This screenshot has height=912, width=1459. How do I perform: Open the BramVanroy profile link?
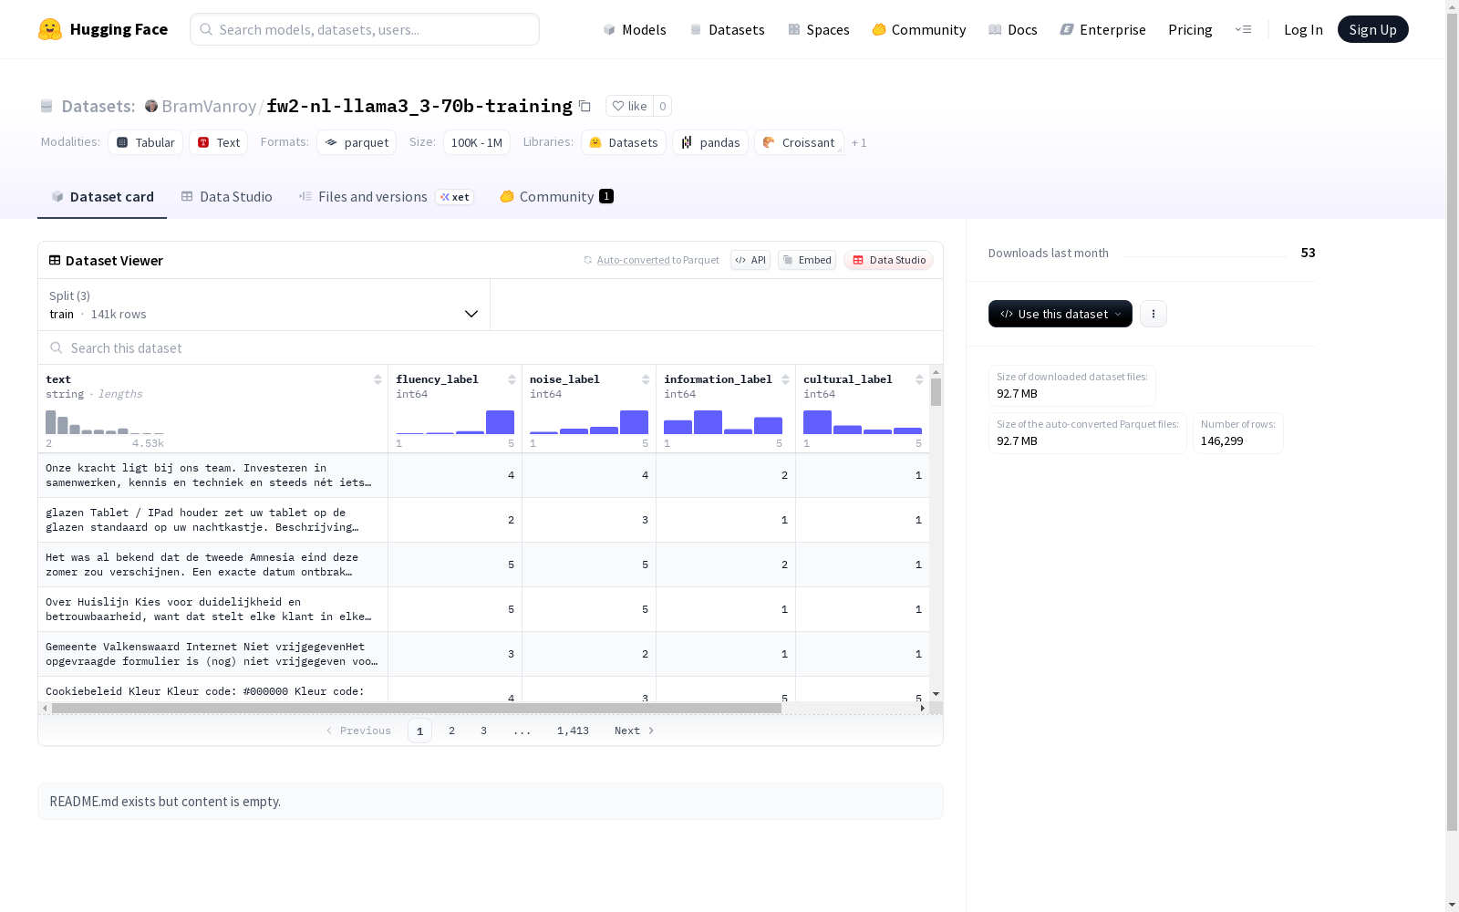tap(209, 106)
